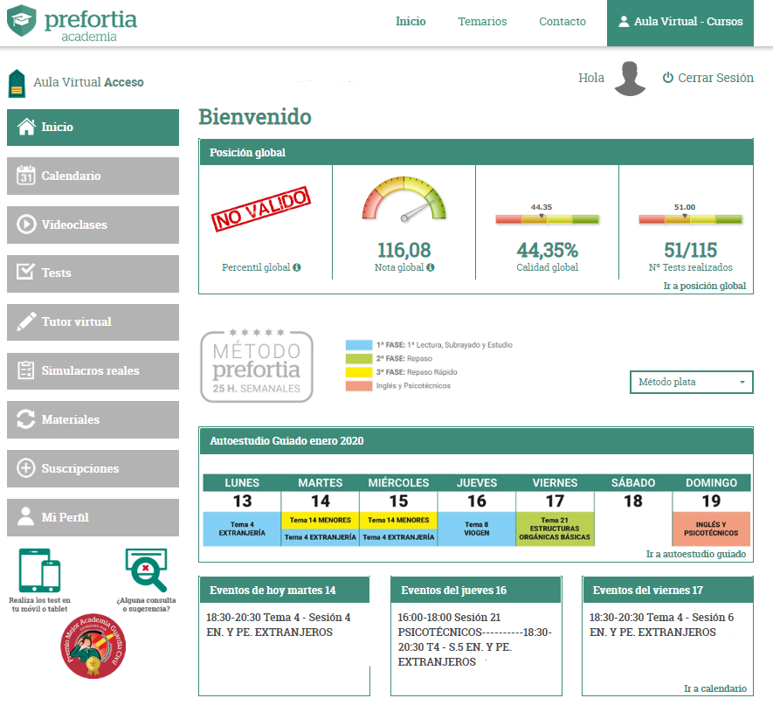
Task: Click the home icon in Inicio sidebar button
Action: coord(26,127)
